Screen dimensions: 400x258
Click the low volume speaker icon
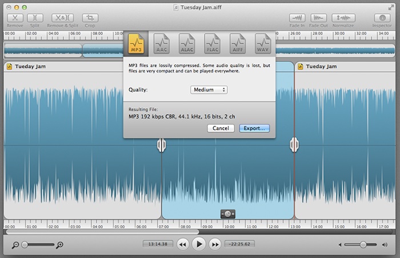click(340, 245)
